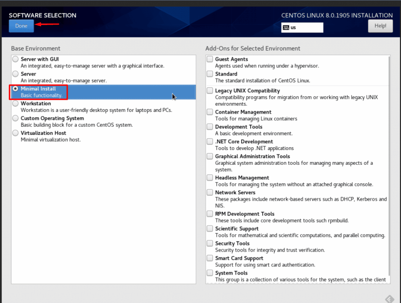Check .NET Core Development checkbox

pos(210,142)
